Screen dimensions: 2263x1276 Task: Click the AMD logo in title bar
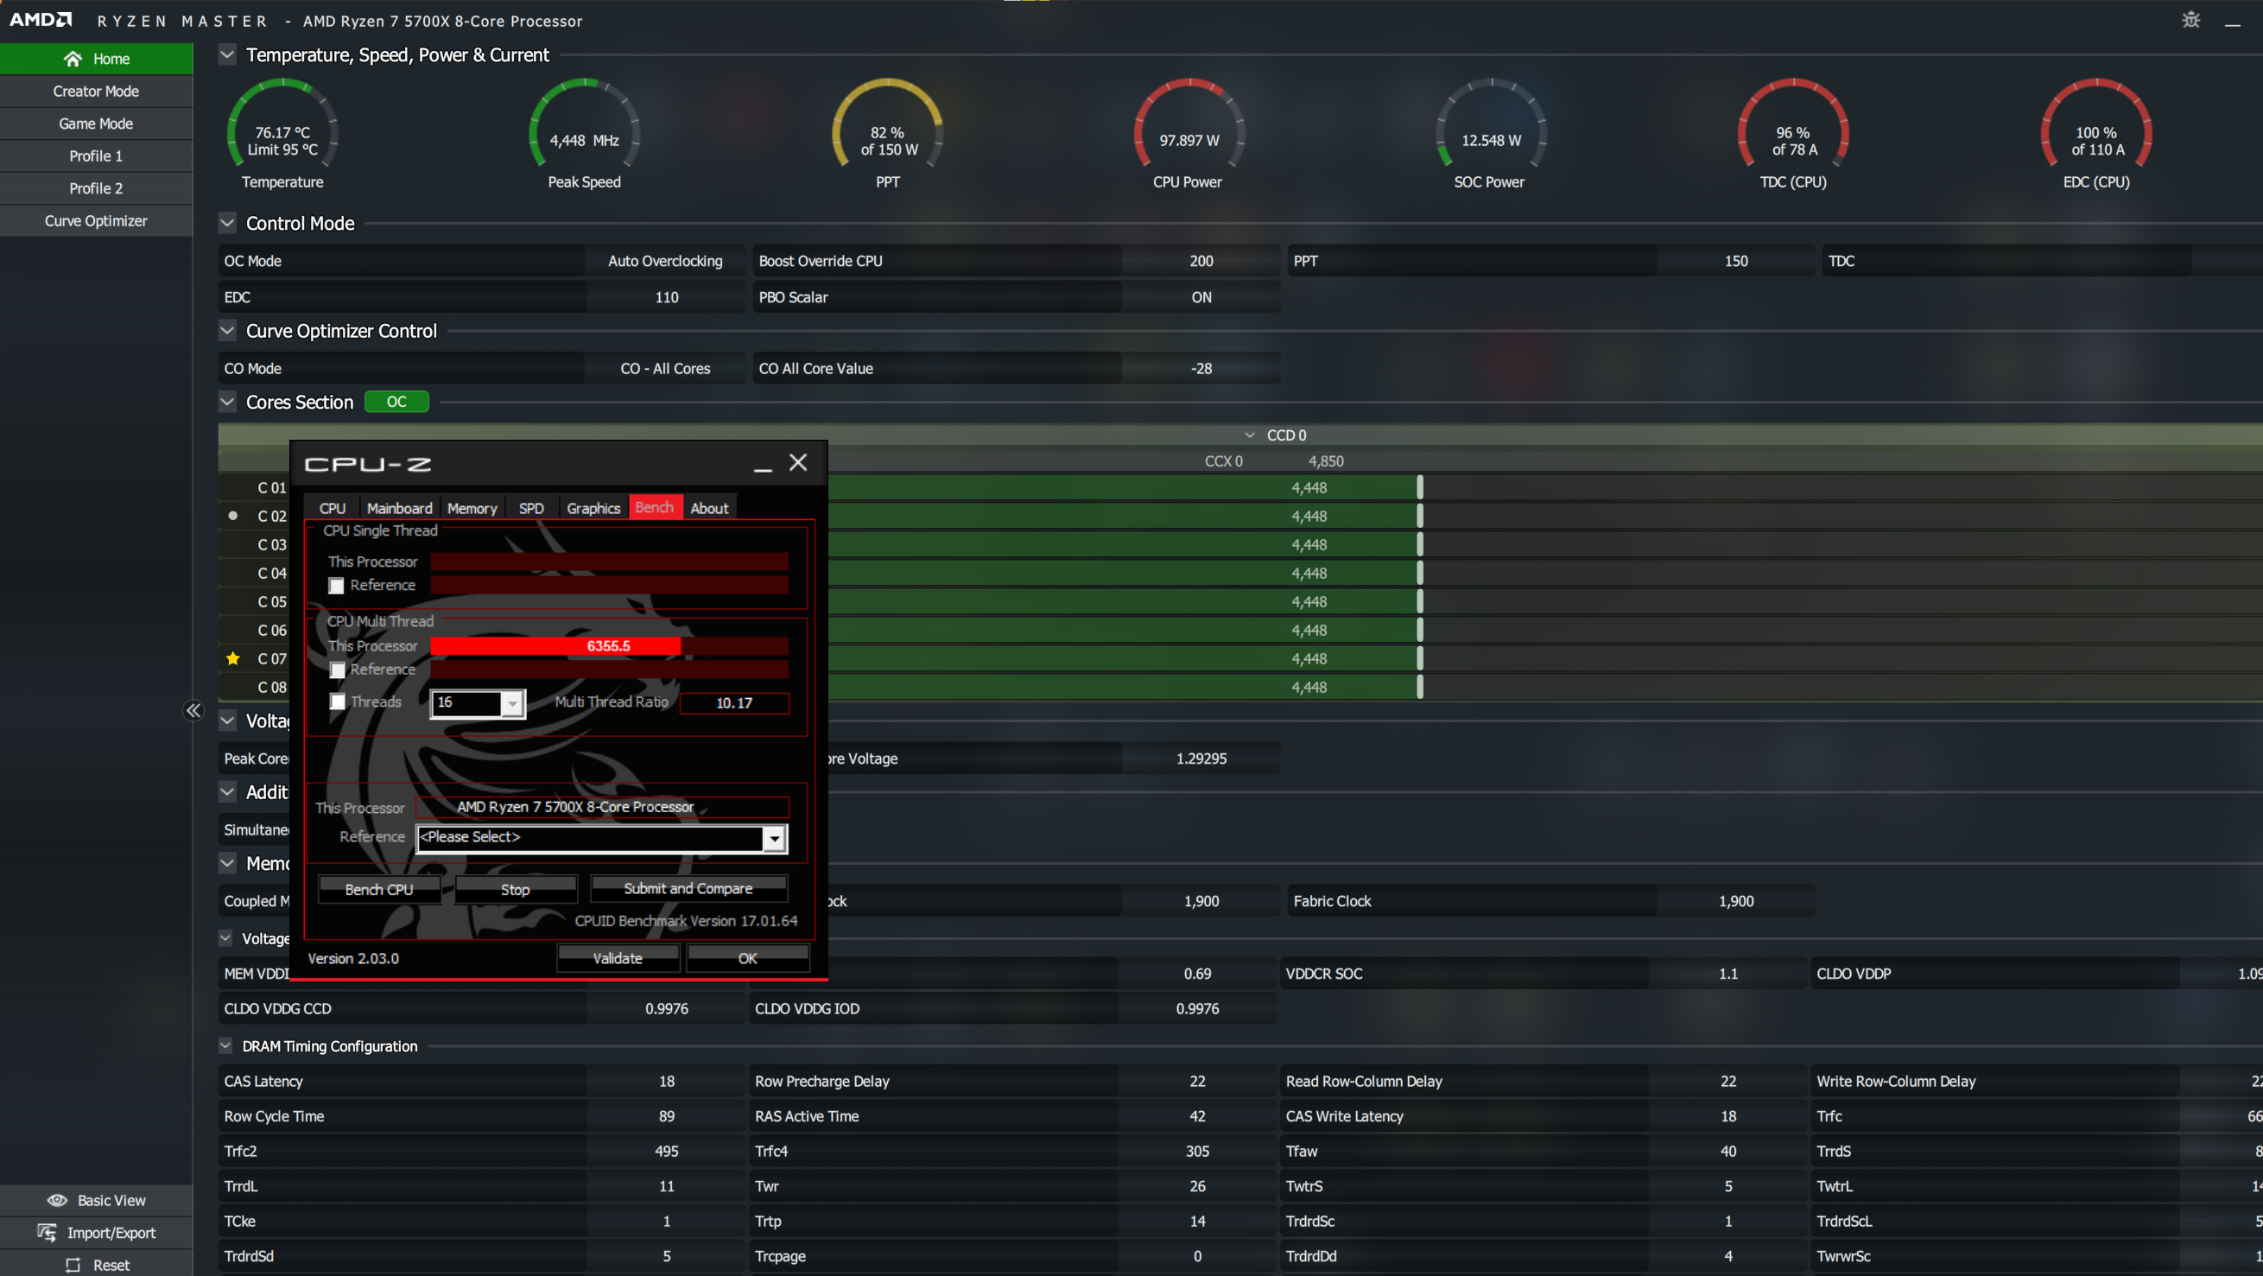click(x=41, y=19)
